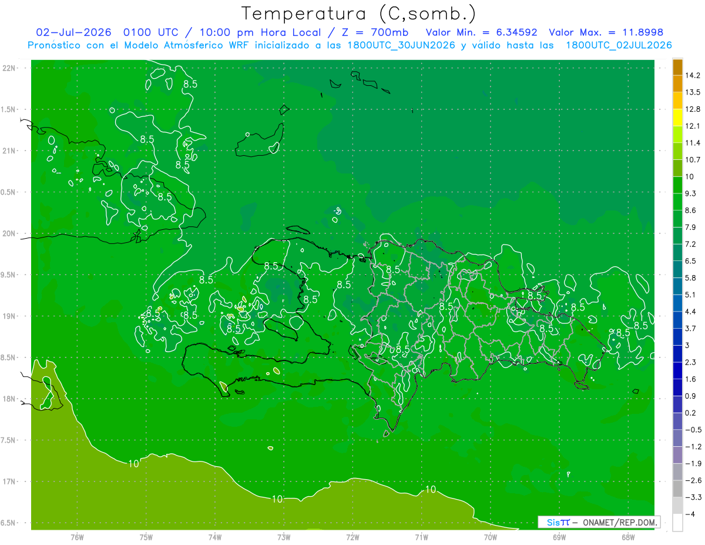The height and width of the screenshot is (545, 705).
Task: Click the "12.8" color bar value
Action: coord(693,109)
